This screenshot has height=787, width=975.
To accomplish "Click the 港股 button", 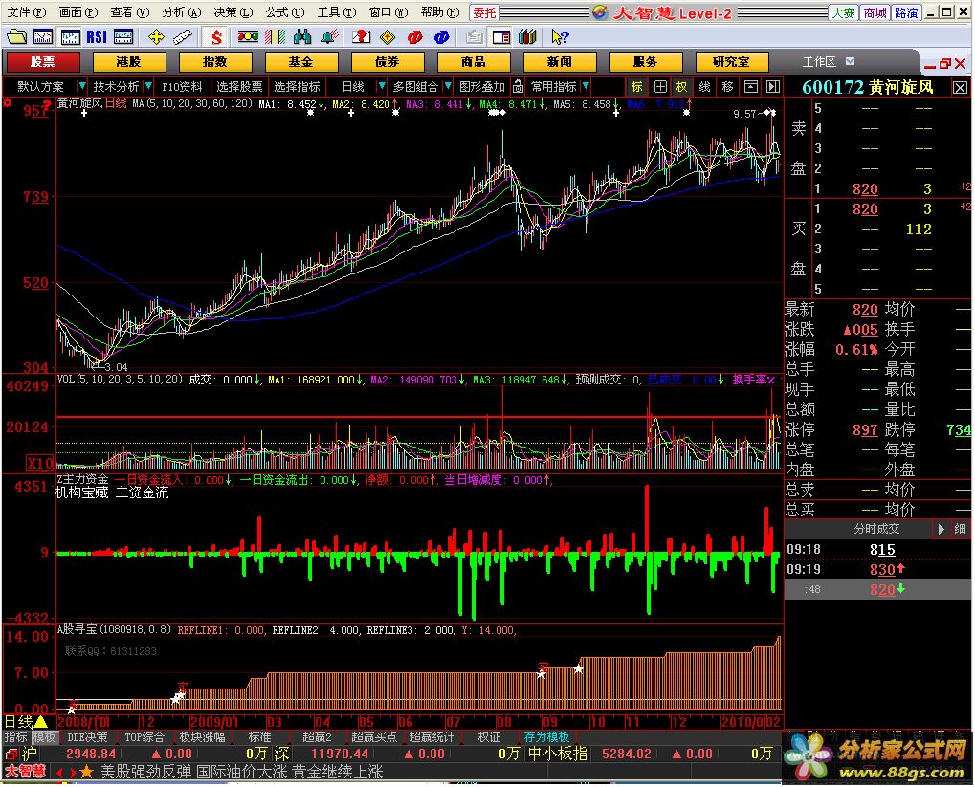I will (129, 62).
